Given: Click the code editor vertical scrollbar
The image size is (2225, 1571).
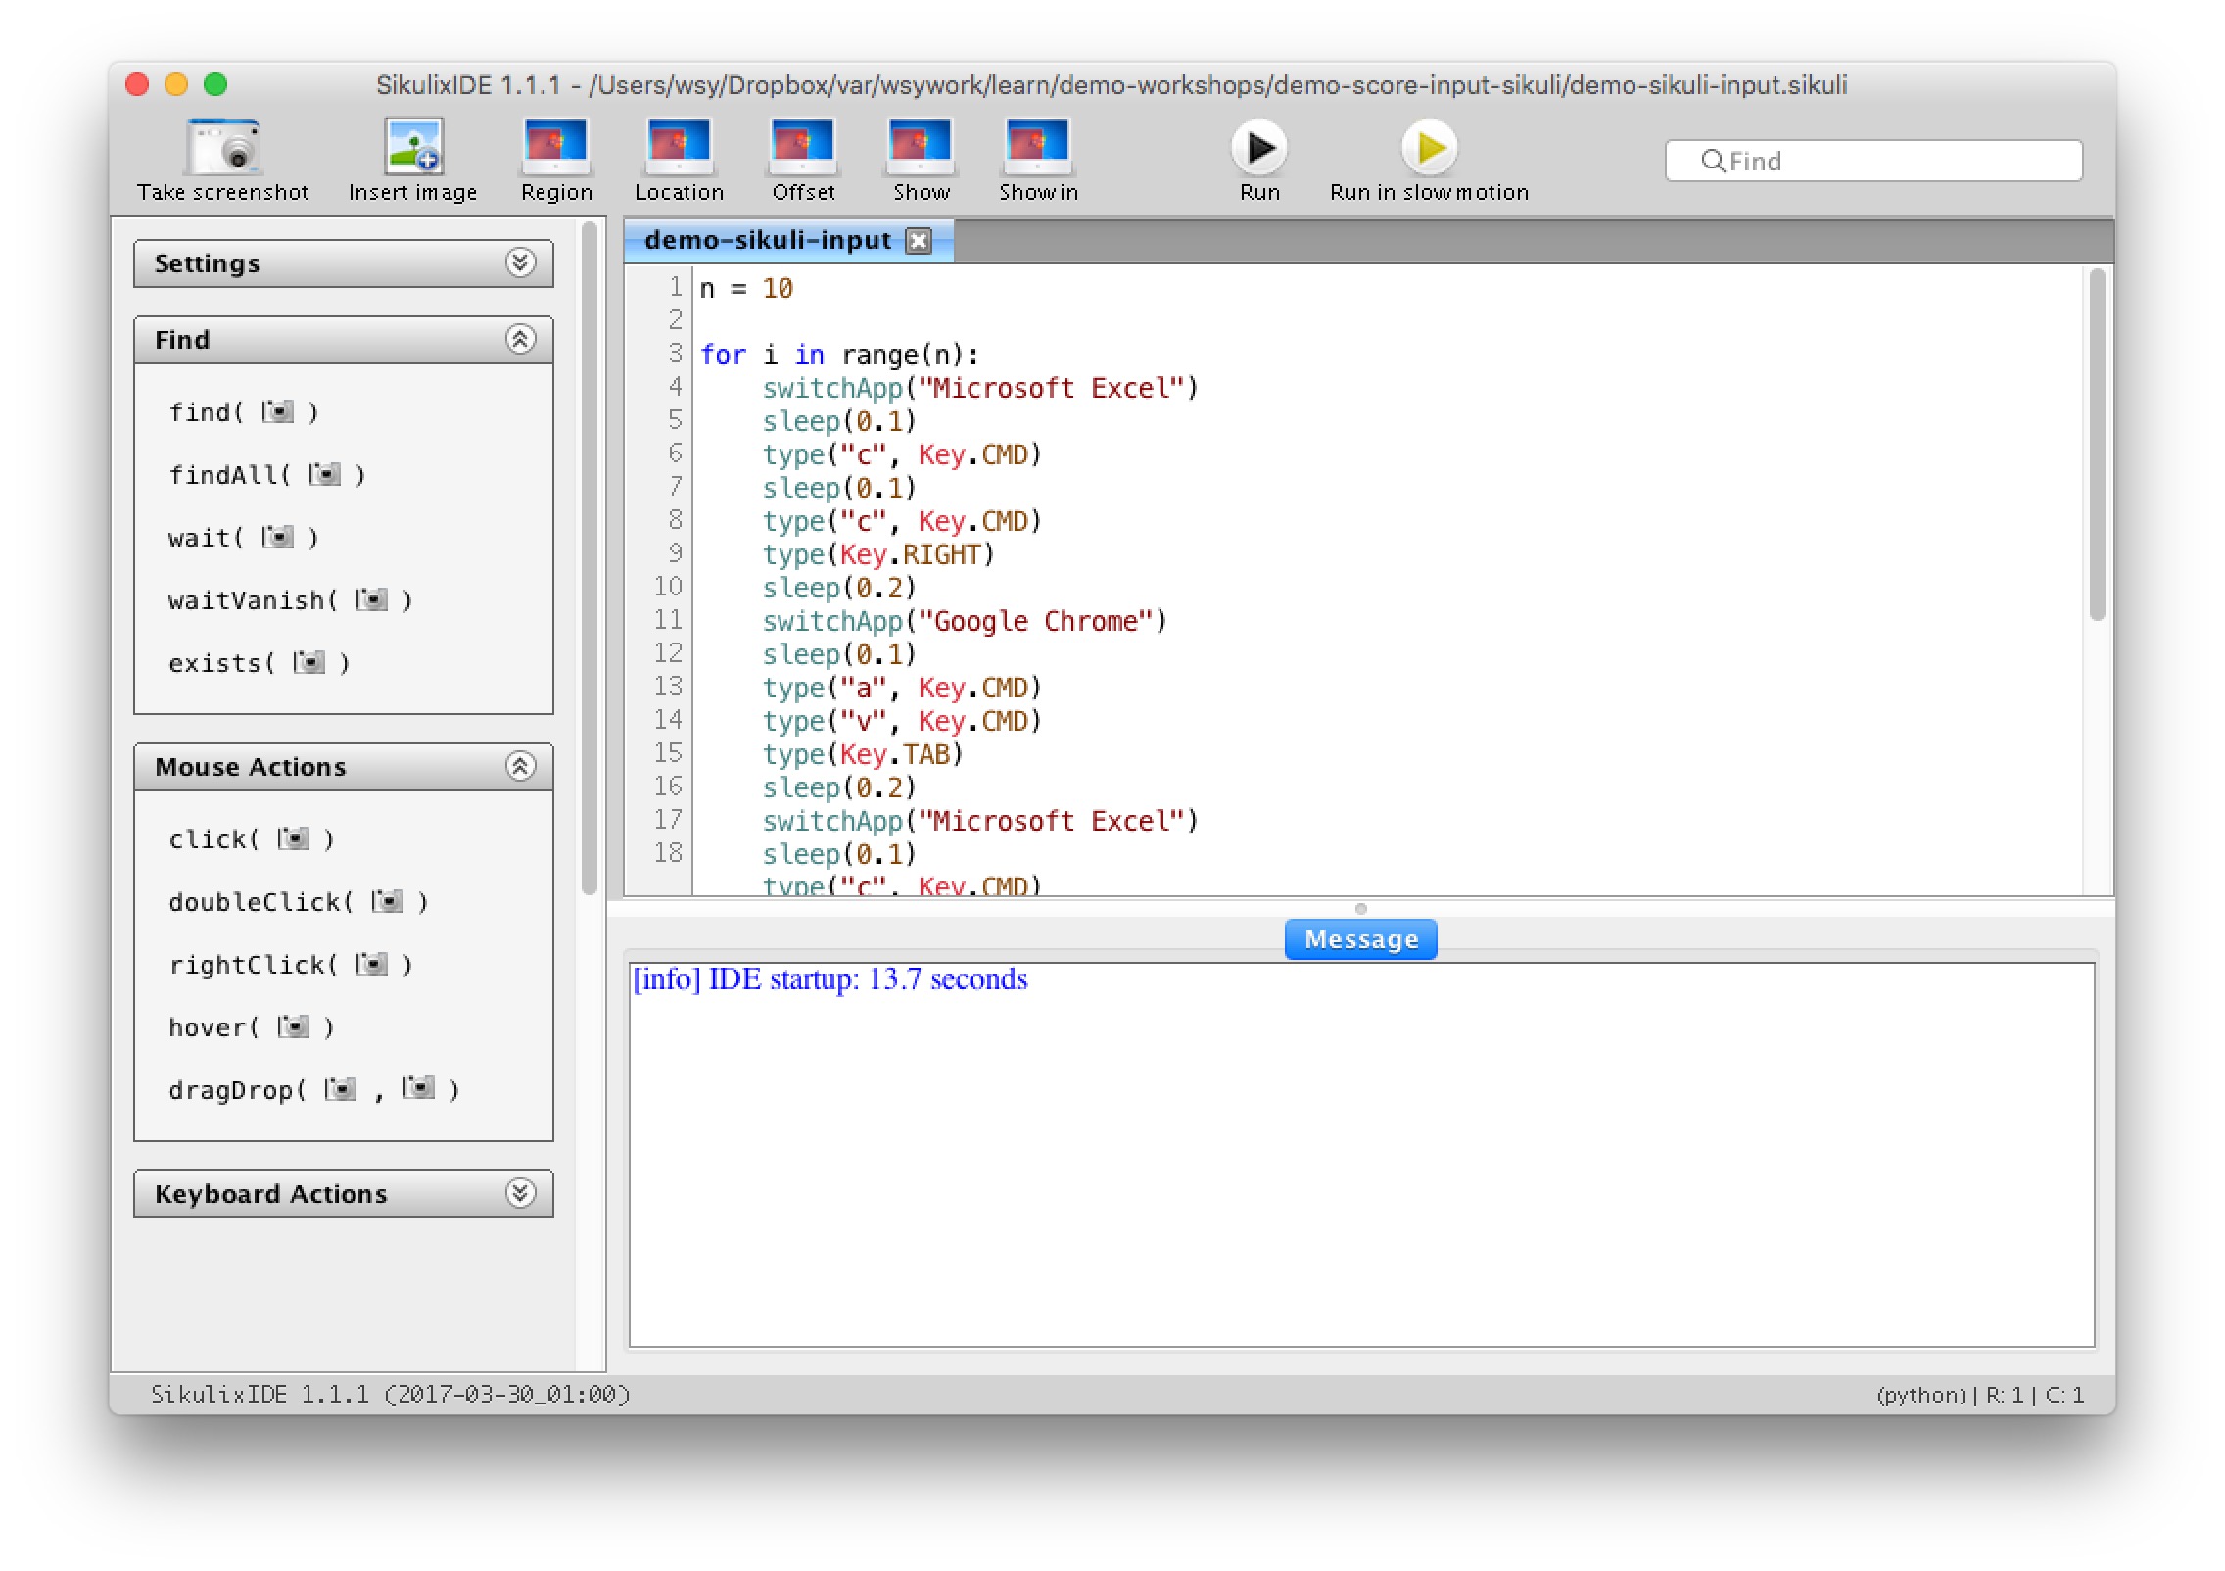Looking at the screenshot, I should click(2097, 446).
